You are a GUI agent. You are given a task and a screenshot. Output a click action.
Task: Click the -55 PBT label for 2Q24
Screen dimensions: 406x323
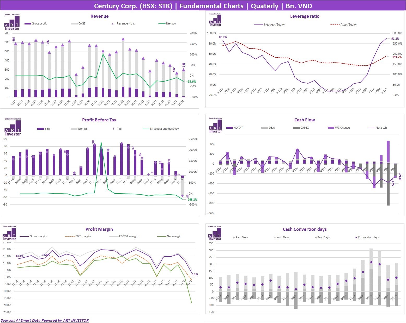pos(187,196)
